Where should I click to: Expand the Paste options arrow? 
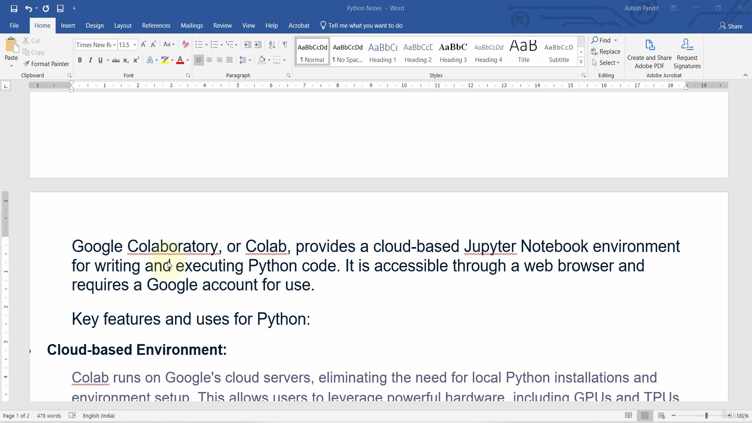(11, 66)
